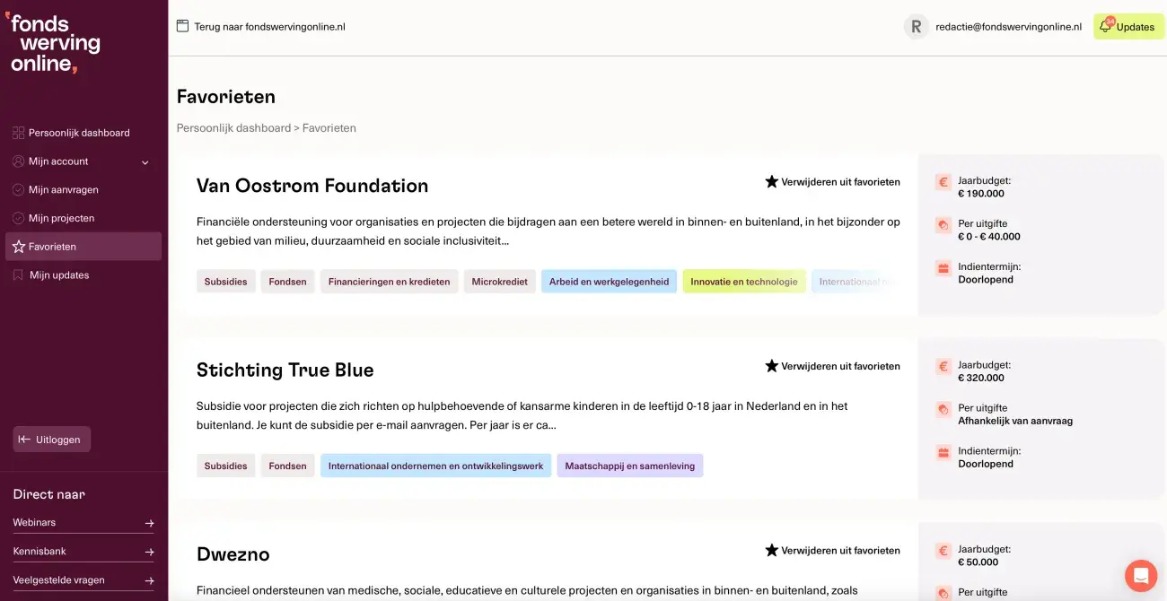Open the Kennisbank arrow link
The image size is (1167, 601).
click(x=149, y=552)
